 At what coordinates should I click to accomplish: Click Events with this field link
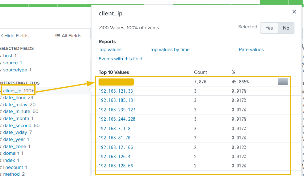point(120,59)
